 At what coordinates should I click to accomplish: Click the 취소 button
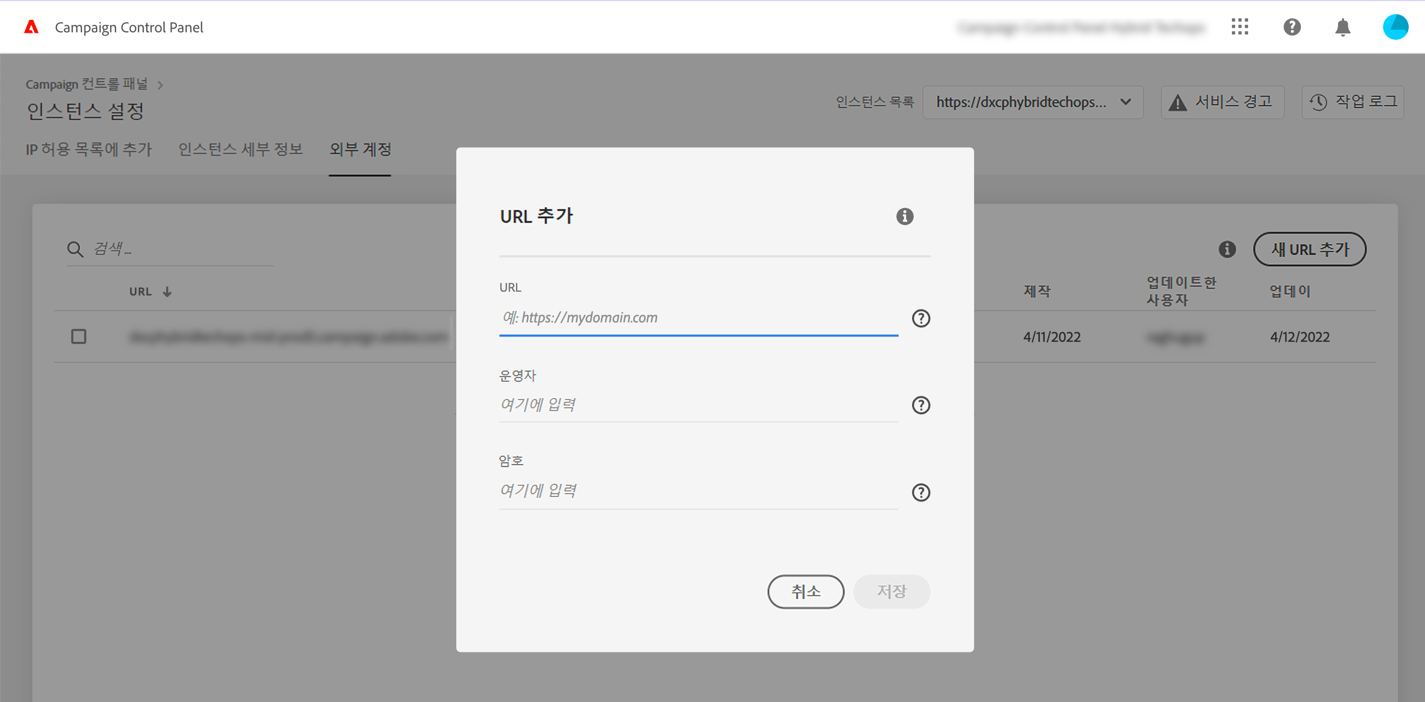(x=805, y=591)
